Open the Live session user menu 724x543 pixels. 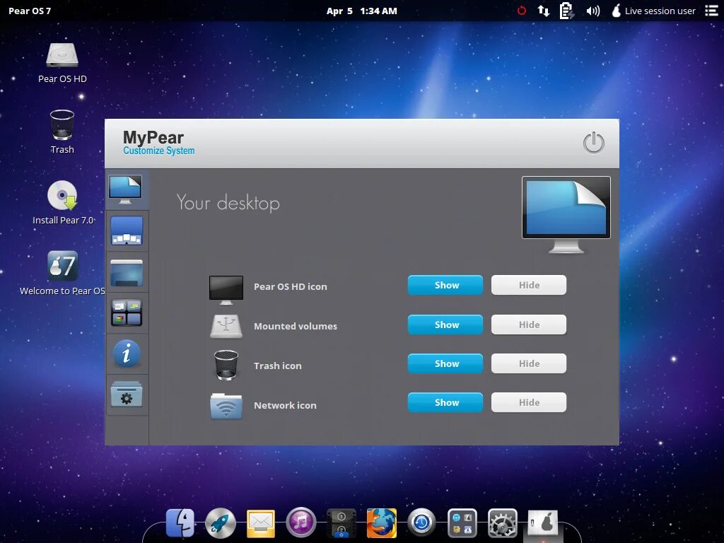pos(654,11)
